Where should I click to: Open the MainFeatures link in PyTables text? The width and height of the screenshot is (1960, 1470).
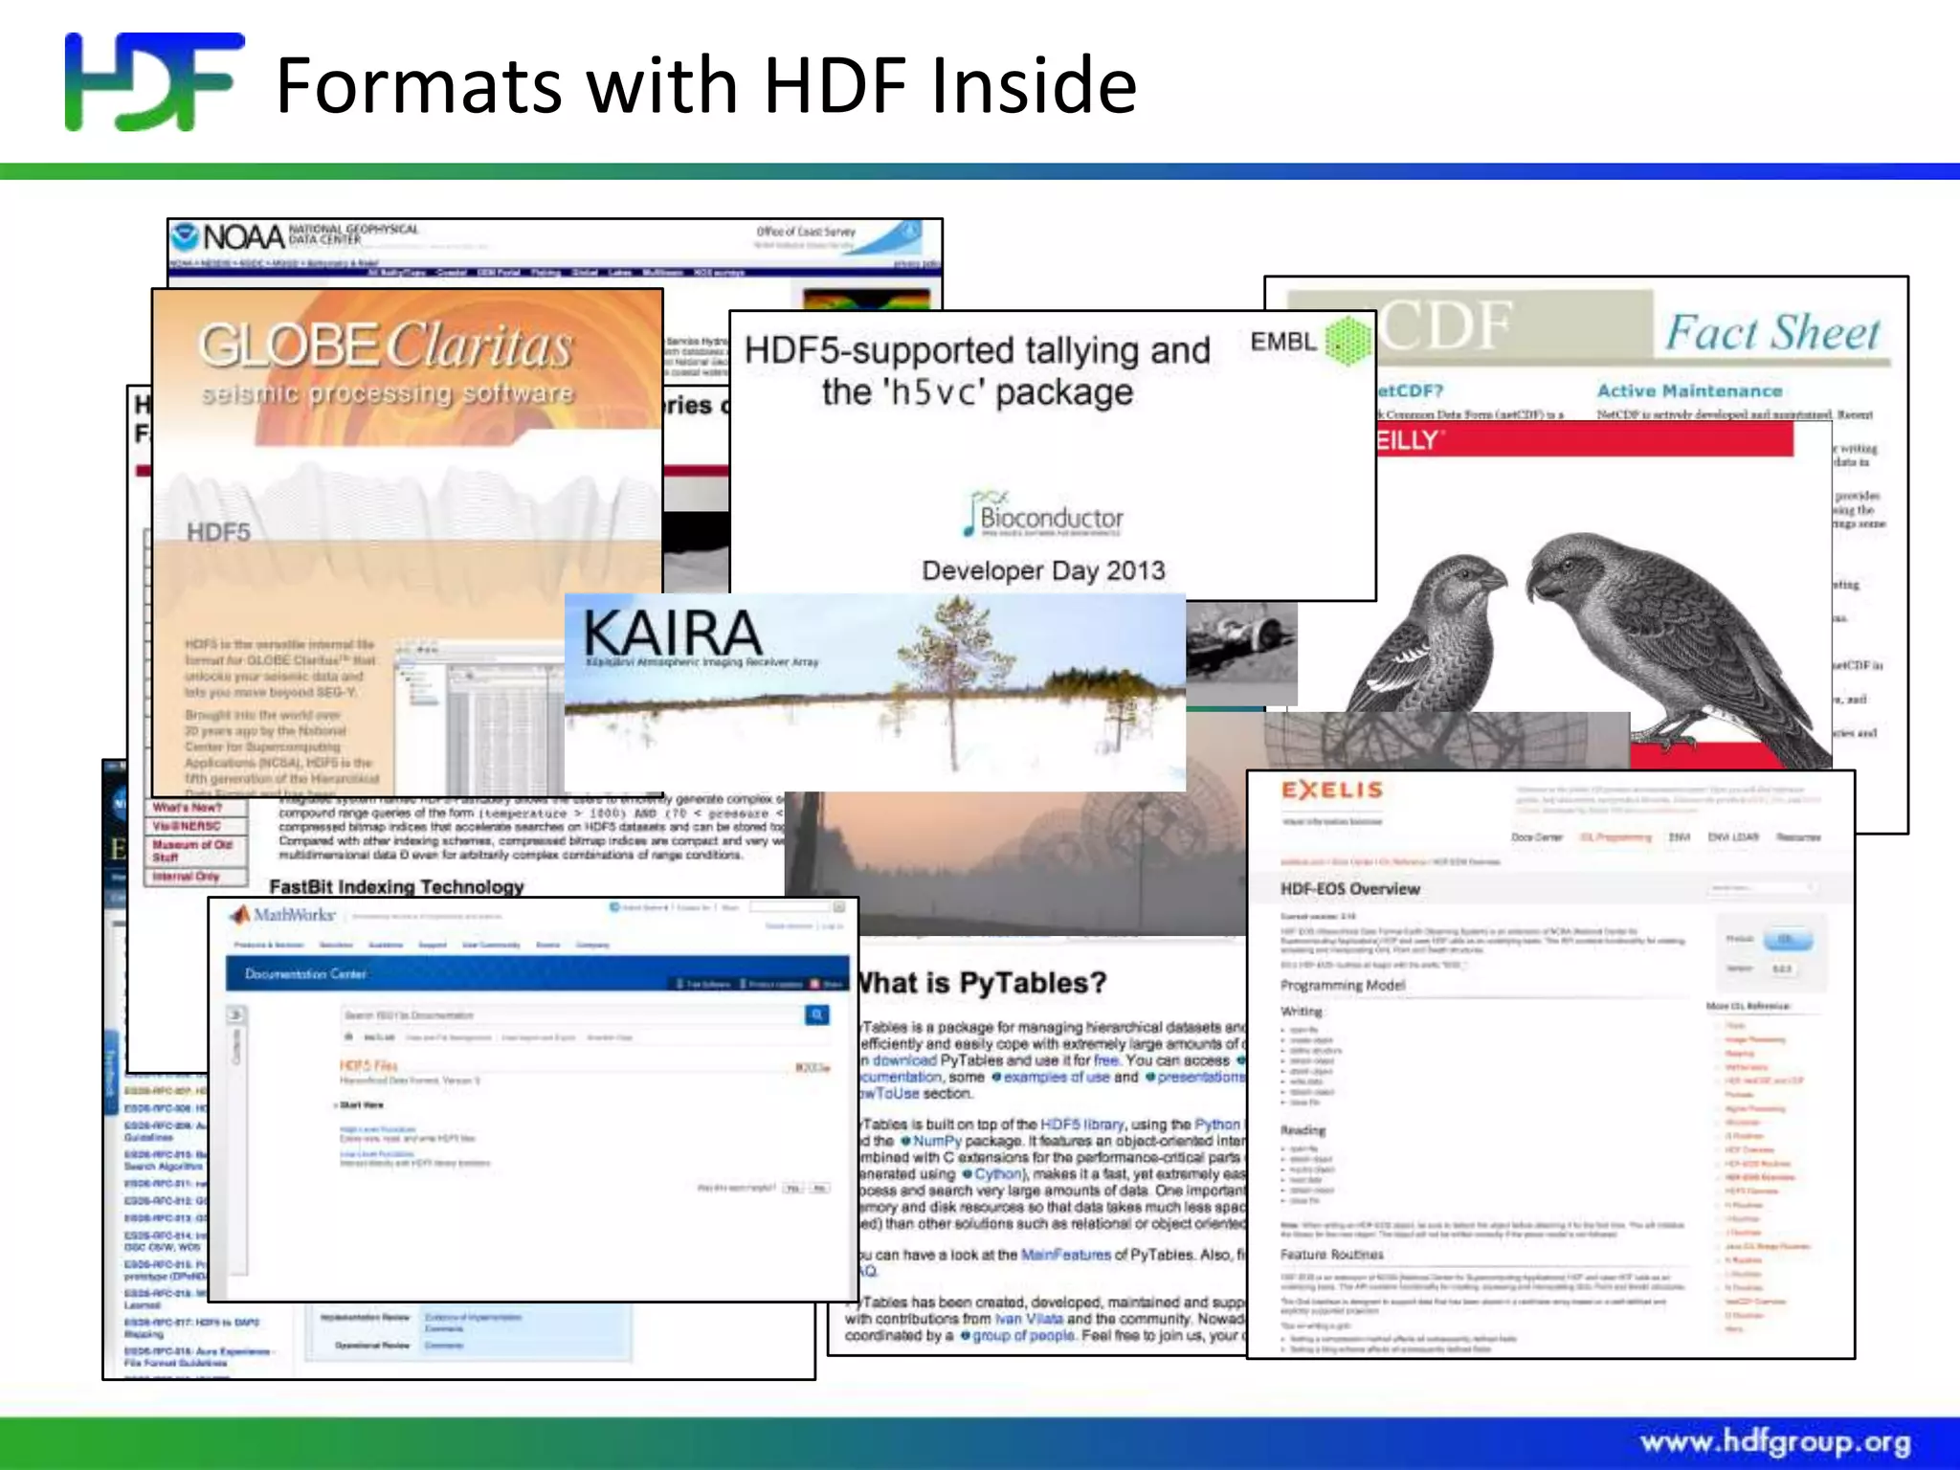click(1065, 1255)
